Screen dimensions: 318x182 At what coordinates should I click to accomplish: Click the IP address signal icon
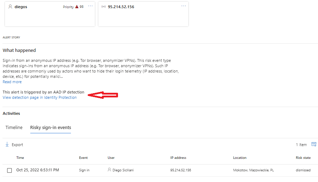(103, 7)
